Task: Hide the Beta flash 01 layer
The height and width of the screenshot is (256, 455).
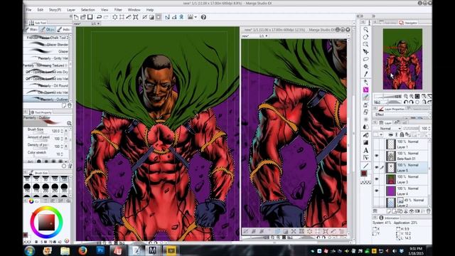Action: coord(377,156)
